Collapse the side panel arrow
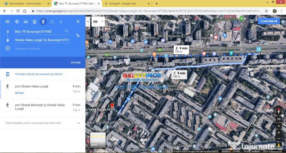This screenshot has width=286, height=153. [x=88, y=22]
